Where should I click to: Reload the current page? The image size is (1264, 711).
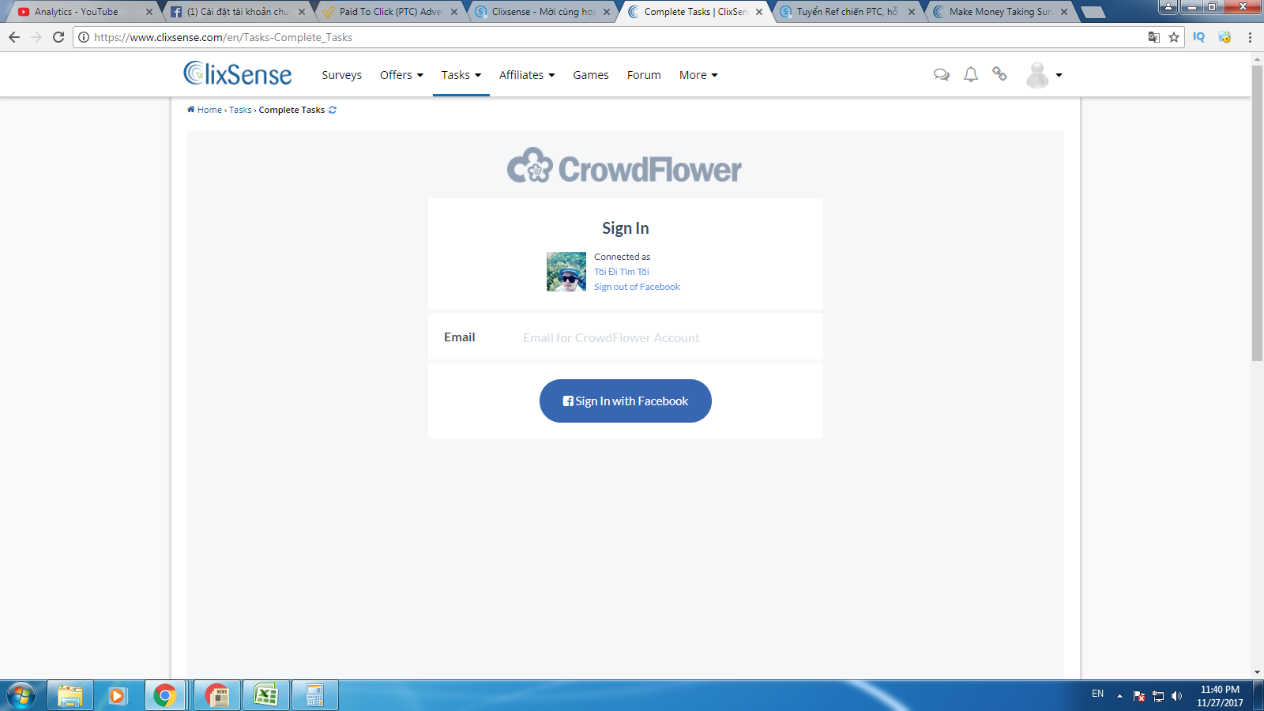click(58, 37)
